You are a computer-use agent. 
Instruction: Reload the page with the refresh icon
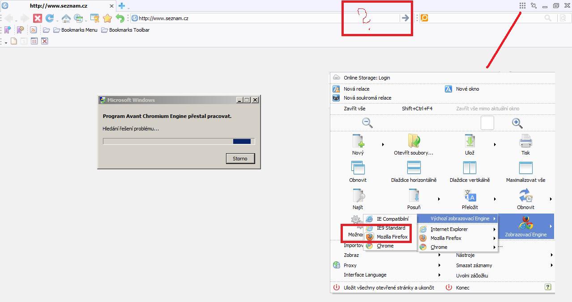point(50,18)
